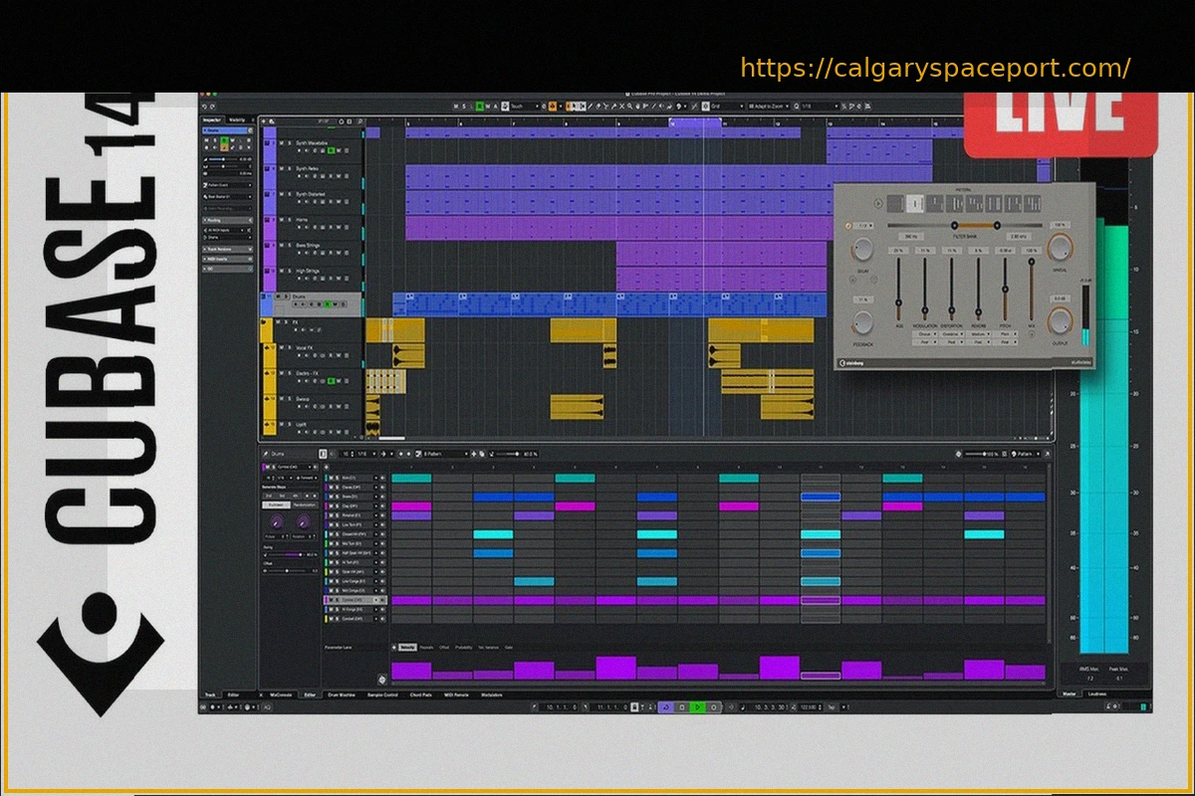Image resolution: width=1195 pixels, height=796 pixels.
Task: Open the Chord Pads tab
Action: pos(421,695)
